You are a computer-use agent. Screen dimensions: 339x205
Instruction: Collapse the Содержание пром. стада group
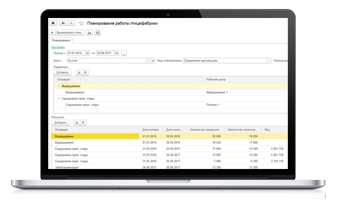[59, 98]
